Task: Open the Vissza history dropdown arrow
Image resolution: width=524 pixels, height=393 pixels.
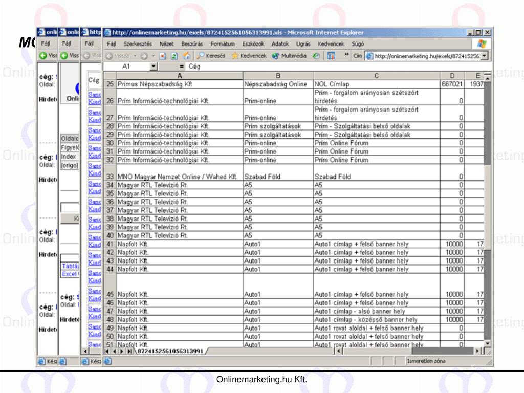Action: [135, 56]
